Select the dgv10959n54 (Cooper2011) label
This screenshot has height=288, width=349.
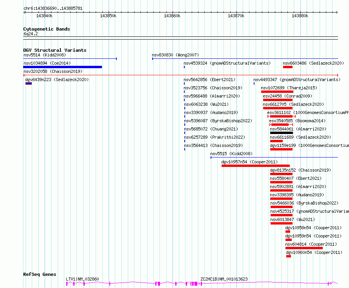click(313, 236)
